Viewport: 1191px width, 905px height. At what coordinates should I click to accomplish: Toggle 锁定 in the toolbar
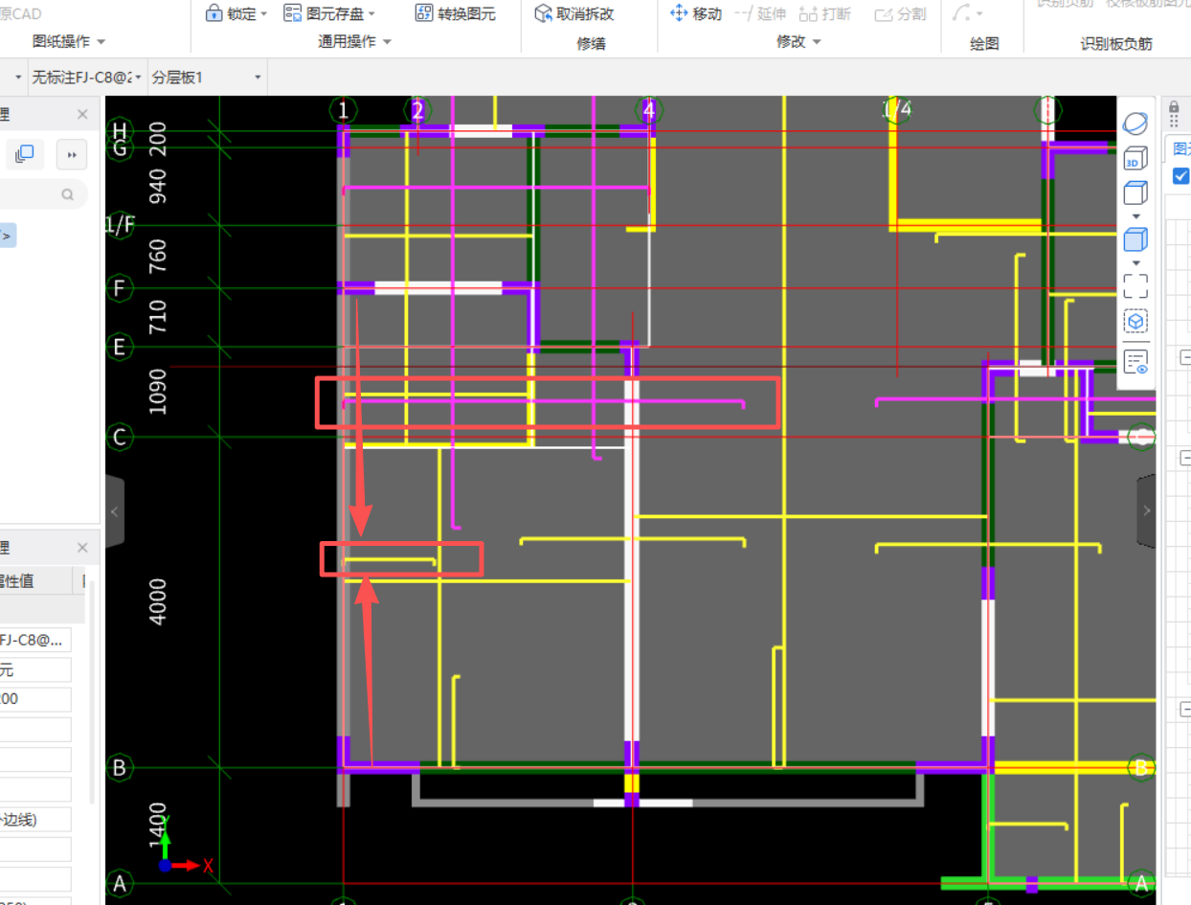point(236,13)
